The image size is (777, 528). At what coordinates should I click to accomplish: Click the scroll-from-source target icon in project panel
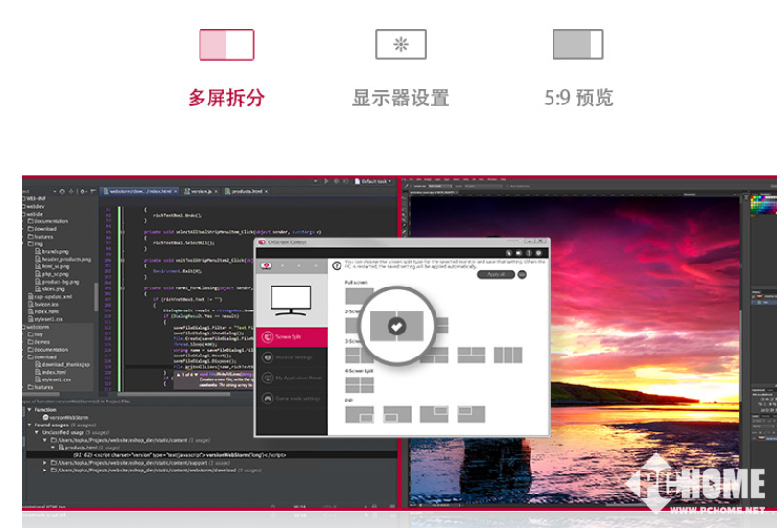(x=62, y=191)
